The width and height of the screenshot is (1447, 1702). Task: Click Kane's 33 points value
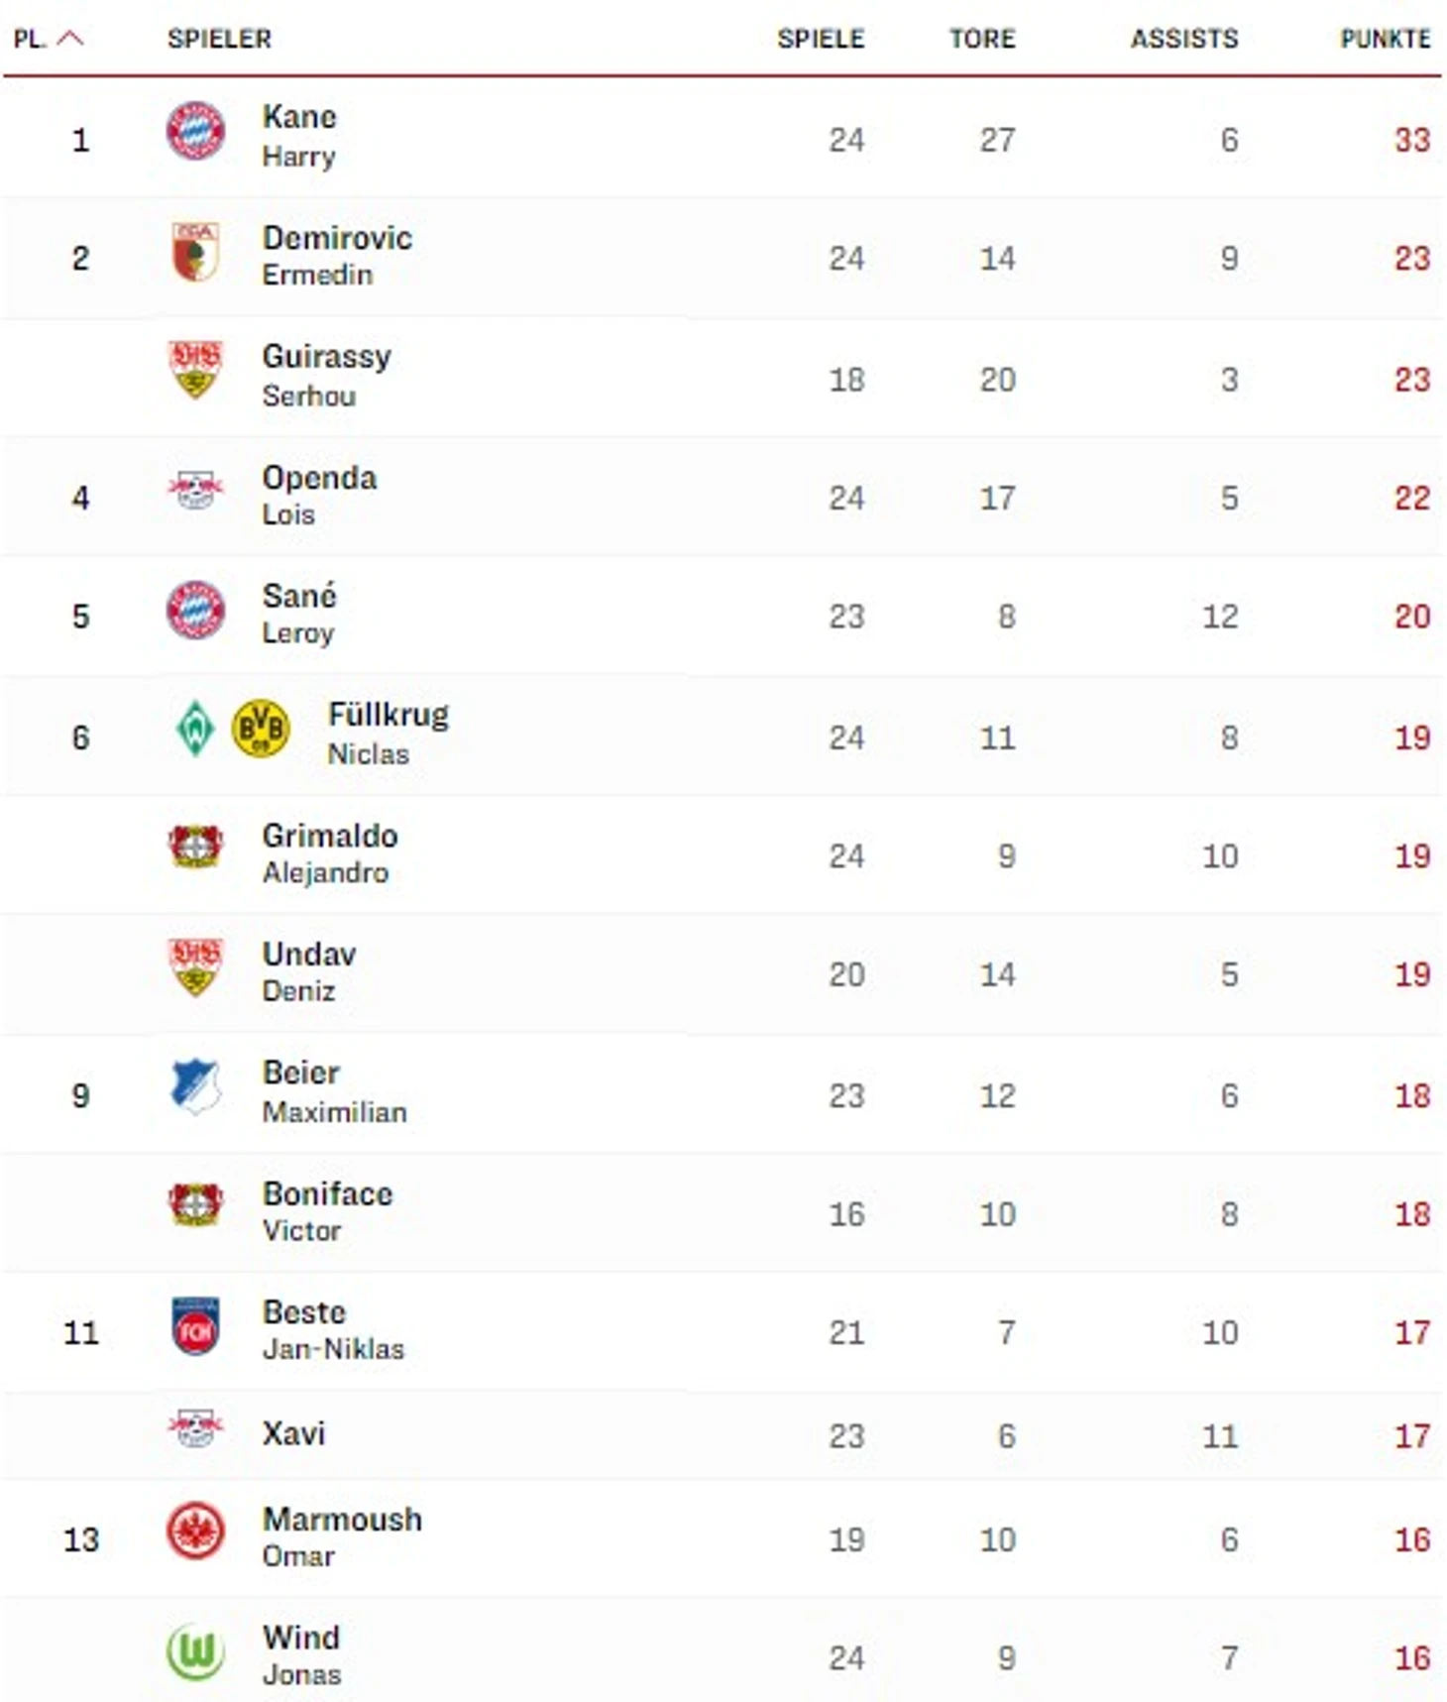[1411, 140]
